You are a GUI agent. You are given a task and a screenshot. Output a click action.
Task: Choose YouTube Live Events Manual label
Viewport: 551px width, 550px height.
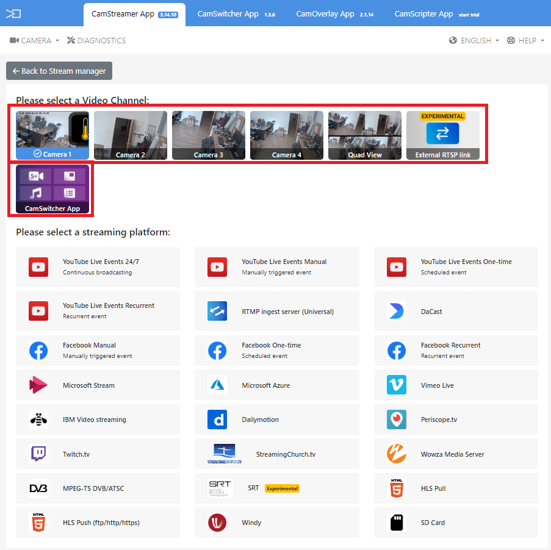point(284,262)
